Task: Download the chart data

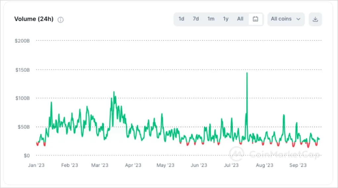Action: tap(315, 19)
